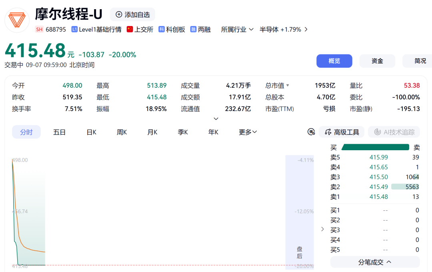Image resolution: width=432 pixels, height=272 pixels.
Task: Click the 上交所 exchange link
Action: coord(144,30)
